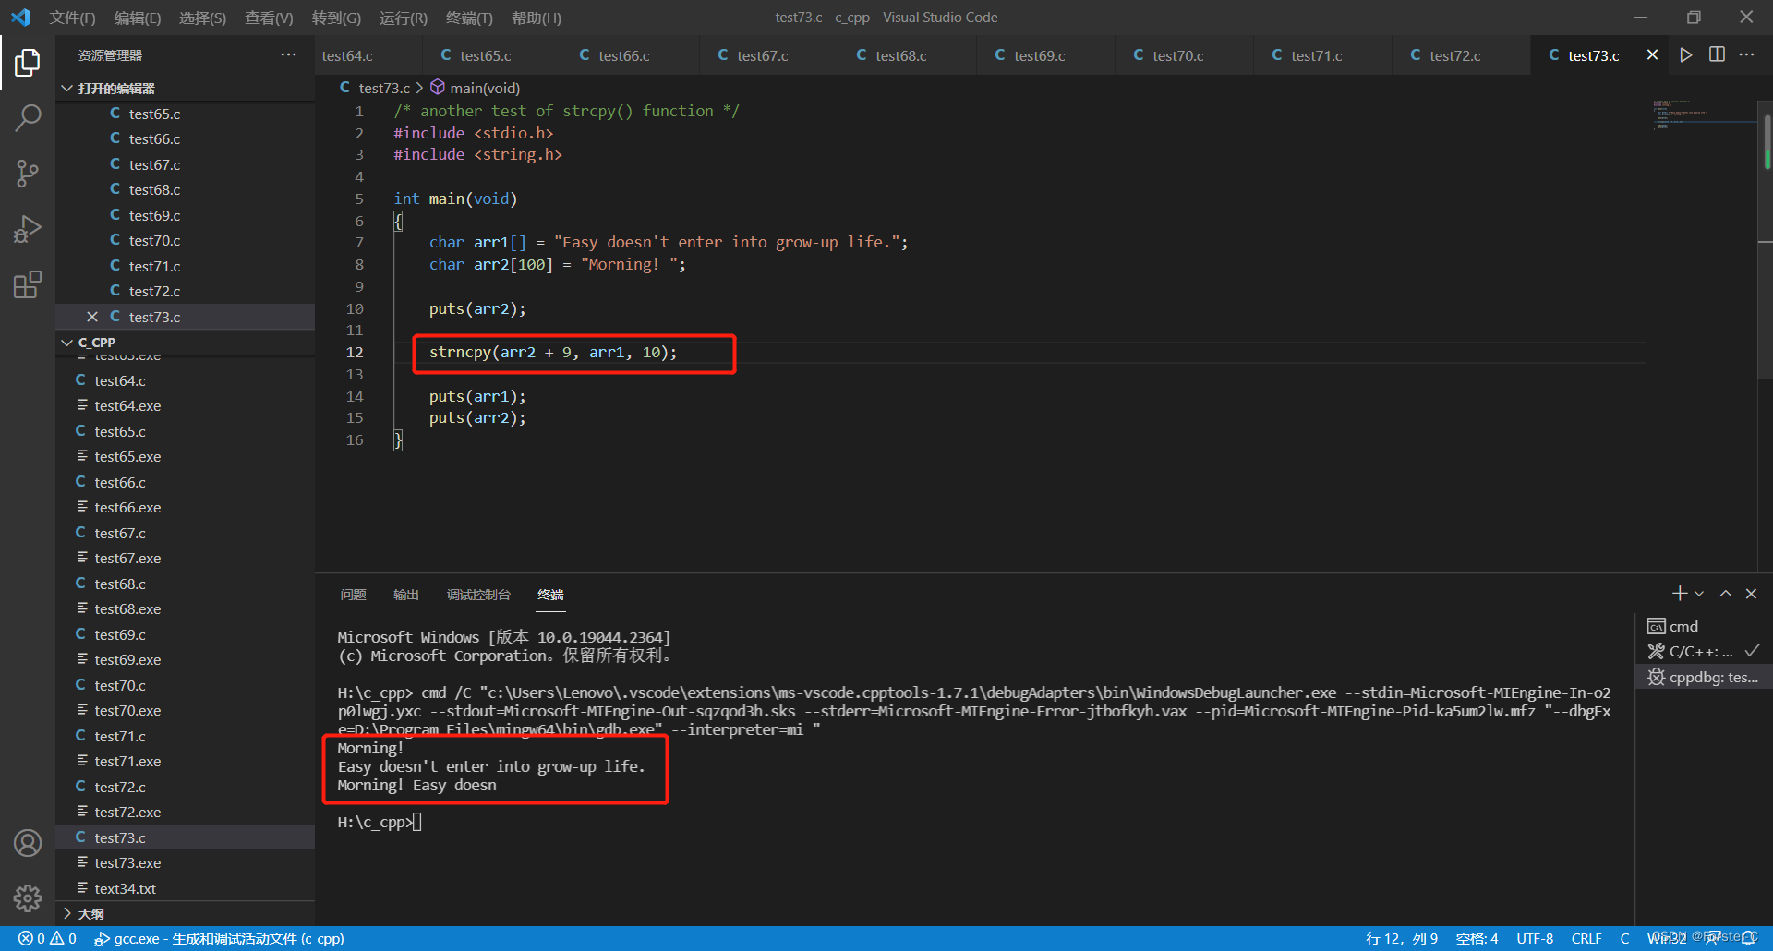
Task: Open the Search view in activity bar
Action: [28, 117]
